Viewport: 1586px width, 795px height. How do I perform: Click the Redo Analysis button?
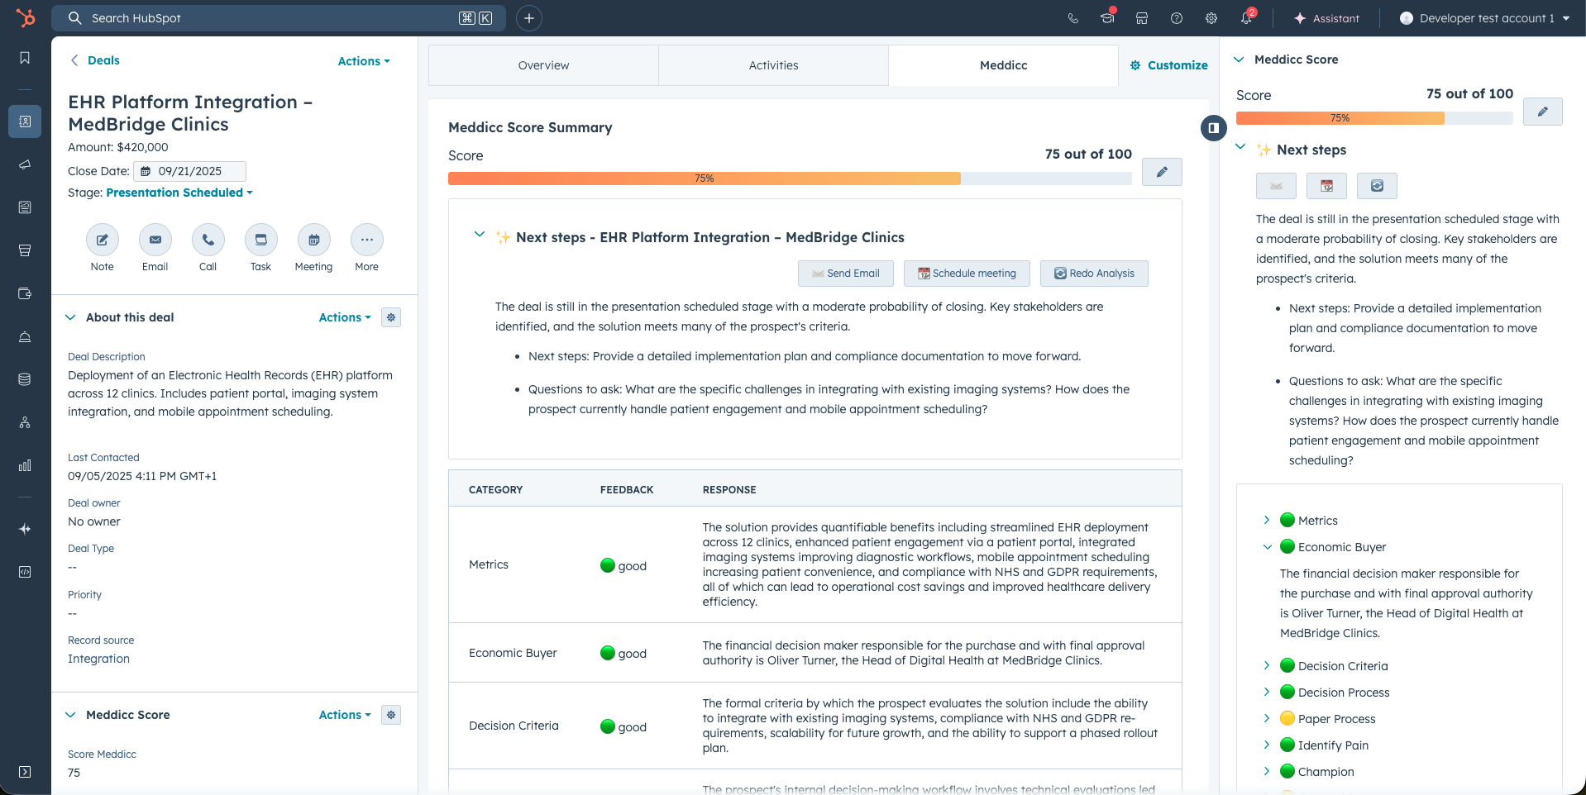(x=1093, y=274)
